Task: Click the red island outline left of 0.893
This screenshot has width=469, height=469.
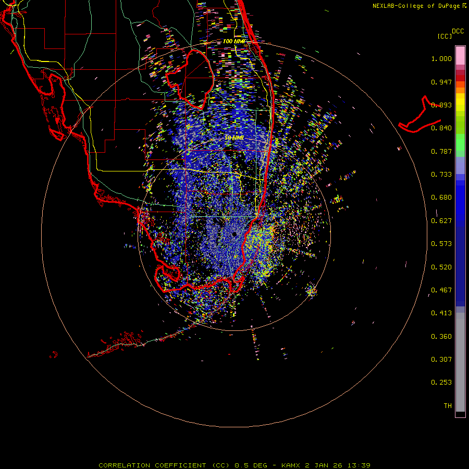Action: (419, 114)
